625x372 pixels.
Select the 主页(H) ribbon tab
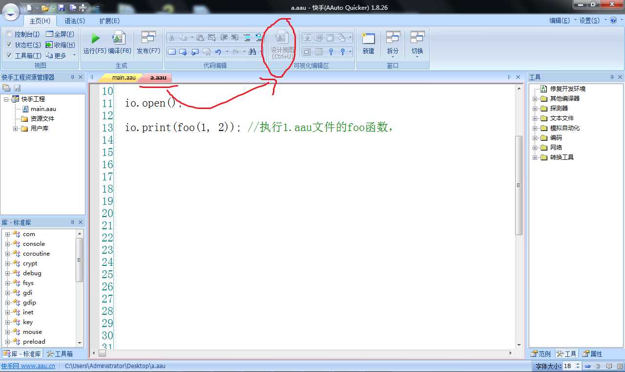point(40,21)
